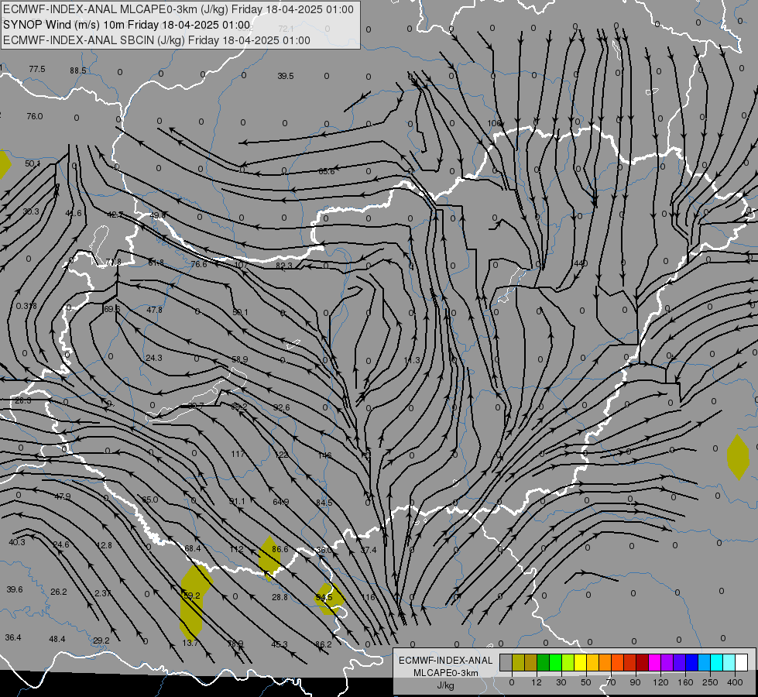The width and height of the screenshot is (758, 697).
Task: Click legend tick label 12
Action: click(536, 682)
